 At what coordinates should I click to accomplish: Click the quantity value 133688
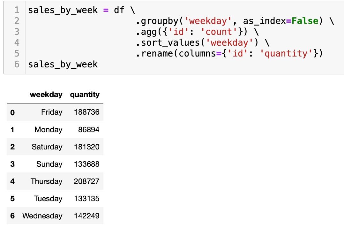click(x=87, y=164)
